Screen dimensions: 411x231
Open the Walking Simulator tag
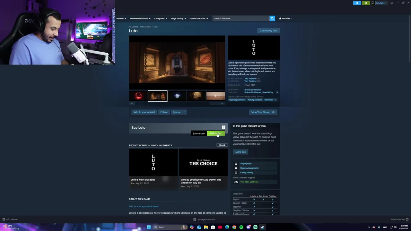pos(255,100)
